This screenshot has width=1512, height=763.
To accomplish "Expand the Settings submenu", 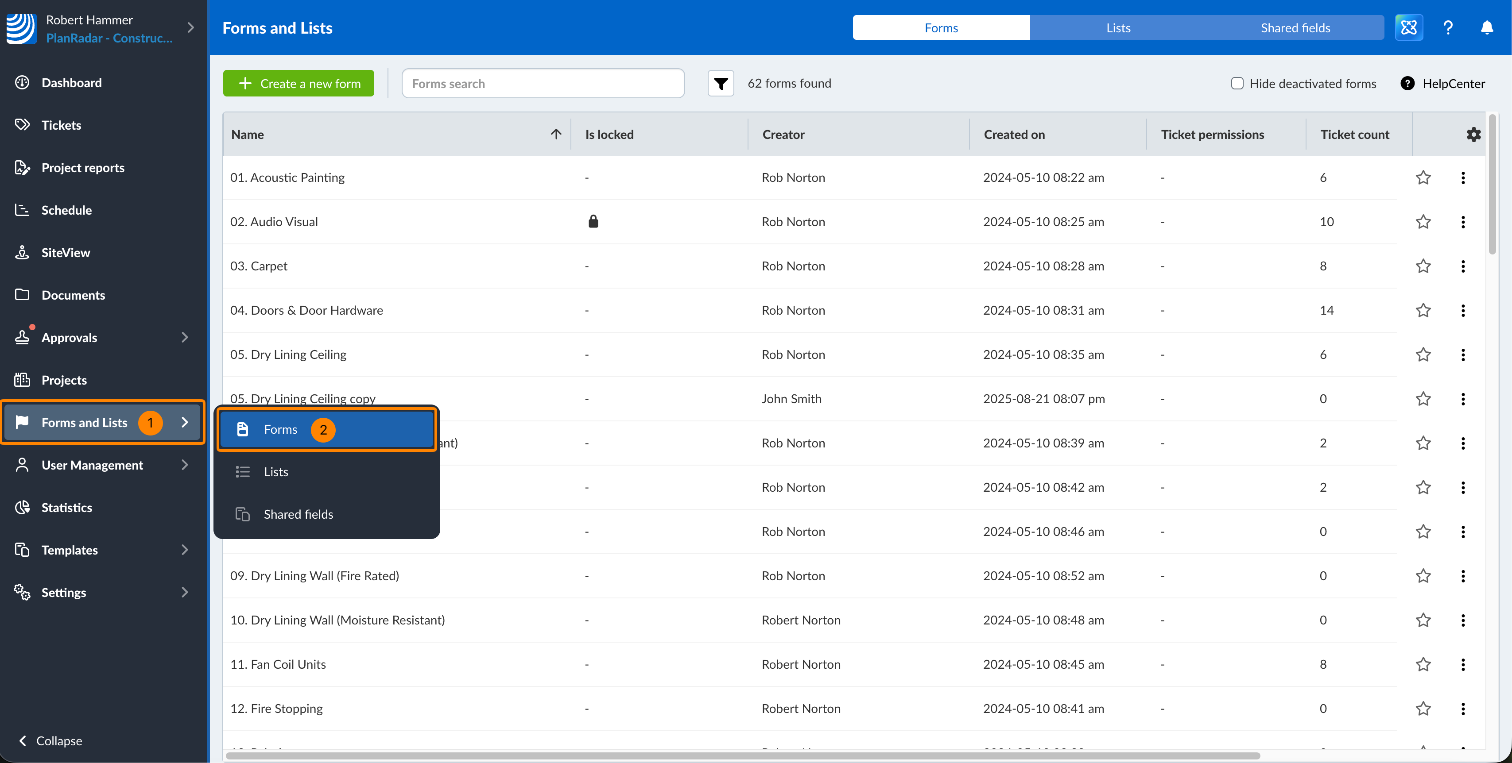I will (x=185, y=592).
